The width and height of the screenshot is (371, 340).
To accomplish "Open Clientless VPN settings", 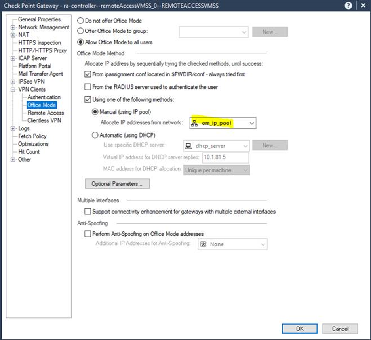I will pos(44,120).
